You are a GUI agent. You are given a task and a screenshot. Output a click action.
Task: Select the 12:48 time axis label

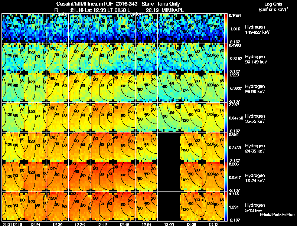[x=124, y=224]
